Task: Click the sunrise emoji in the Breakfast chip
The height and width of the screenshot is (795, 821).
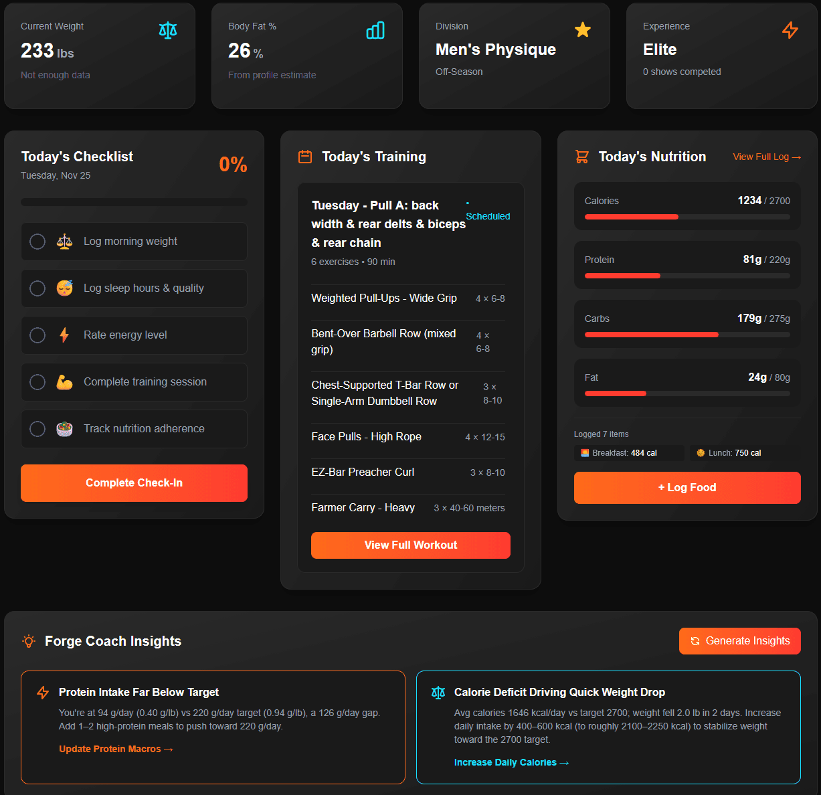Action: coord(584,453)
